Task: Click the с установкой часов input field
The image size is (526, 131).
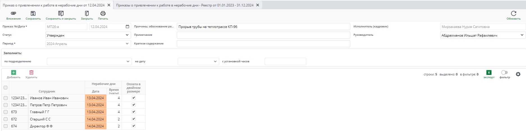Action: (x=285, y=61)
